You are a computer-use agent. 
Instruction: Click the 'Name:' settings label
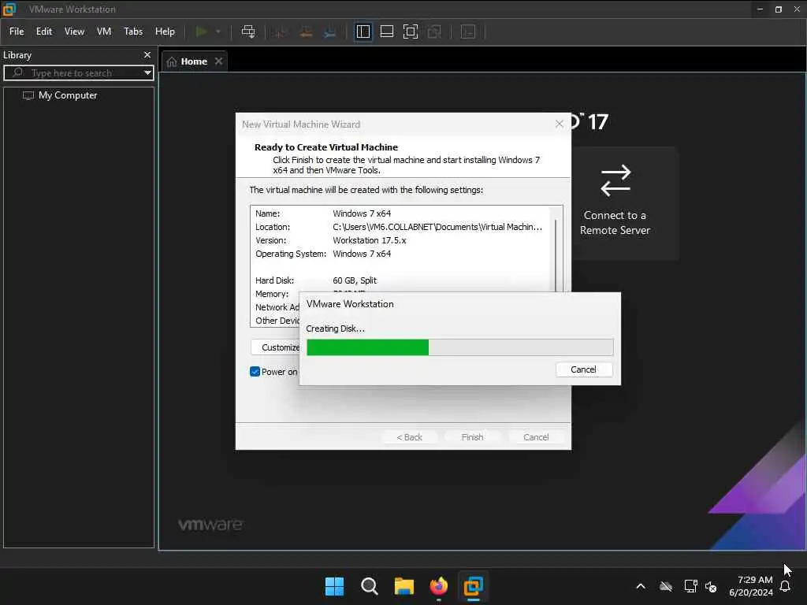pos(268,213)
